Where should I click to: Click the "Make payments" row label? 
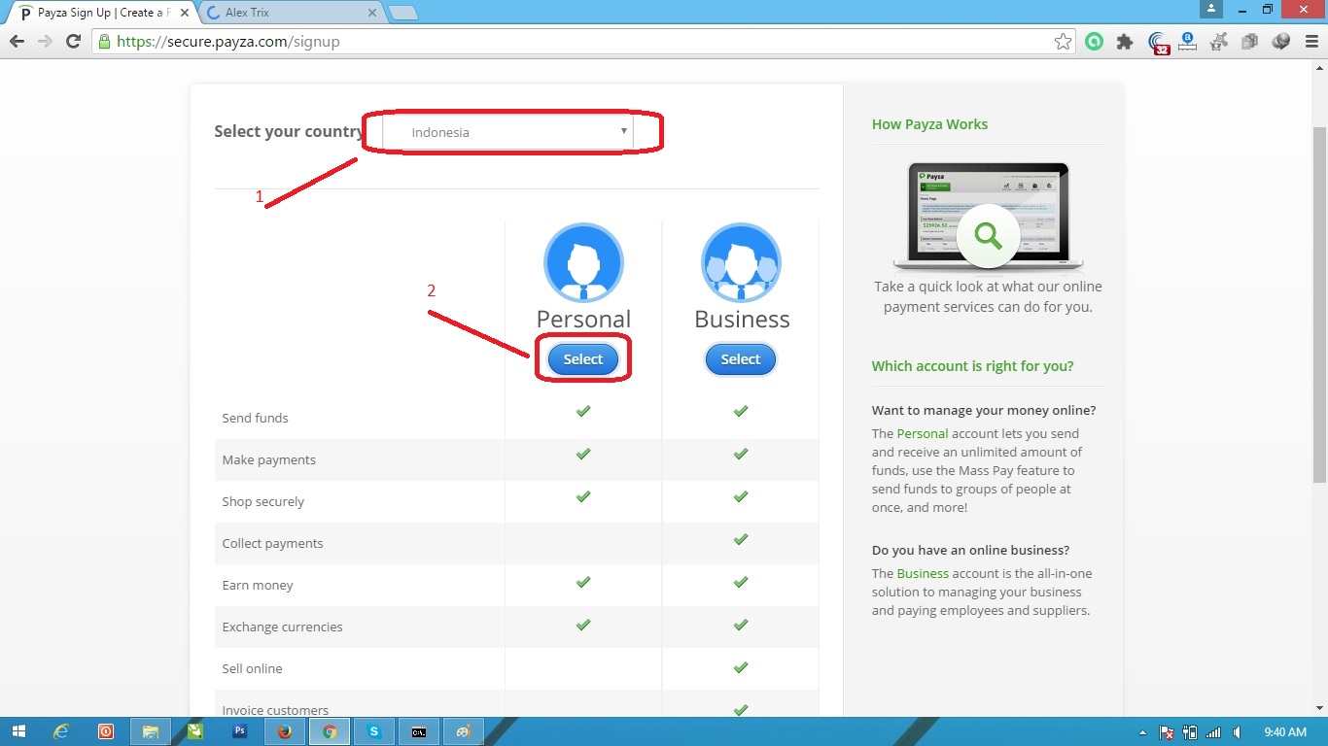coord(268,459)
